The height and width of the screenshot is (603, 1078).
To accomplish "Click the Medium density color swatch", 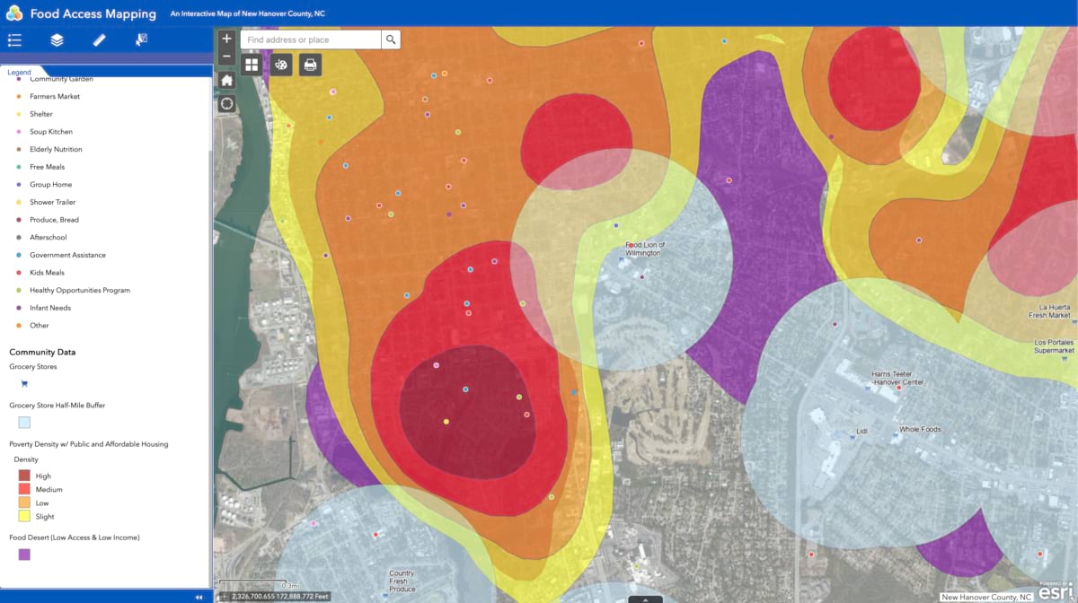I will [x=24, y=489].
